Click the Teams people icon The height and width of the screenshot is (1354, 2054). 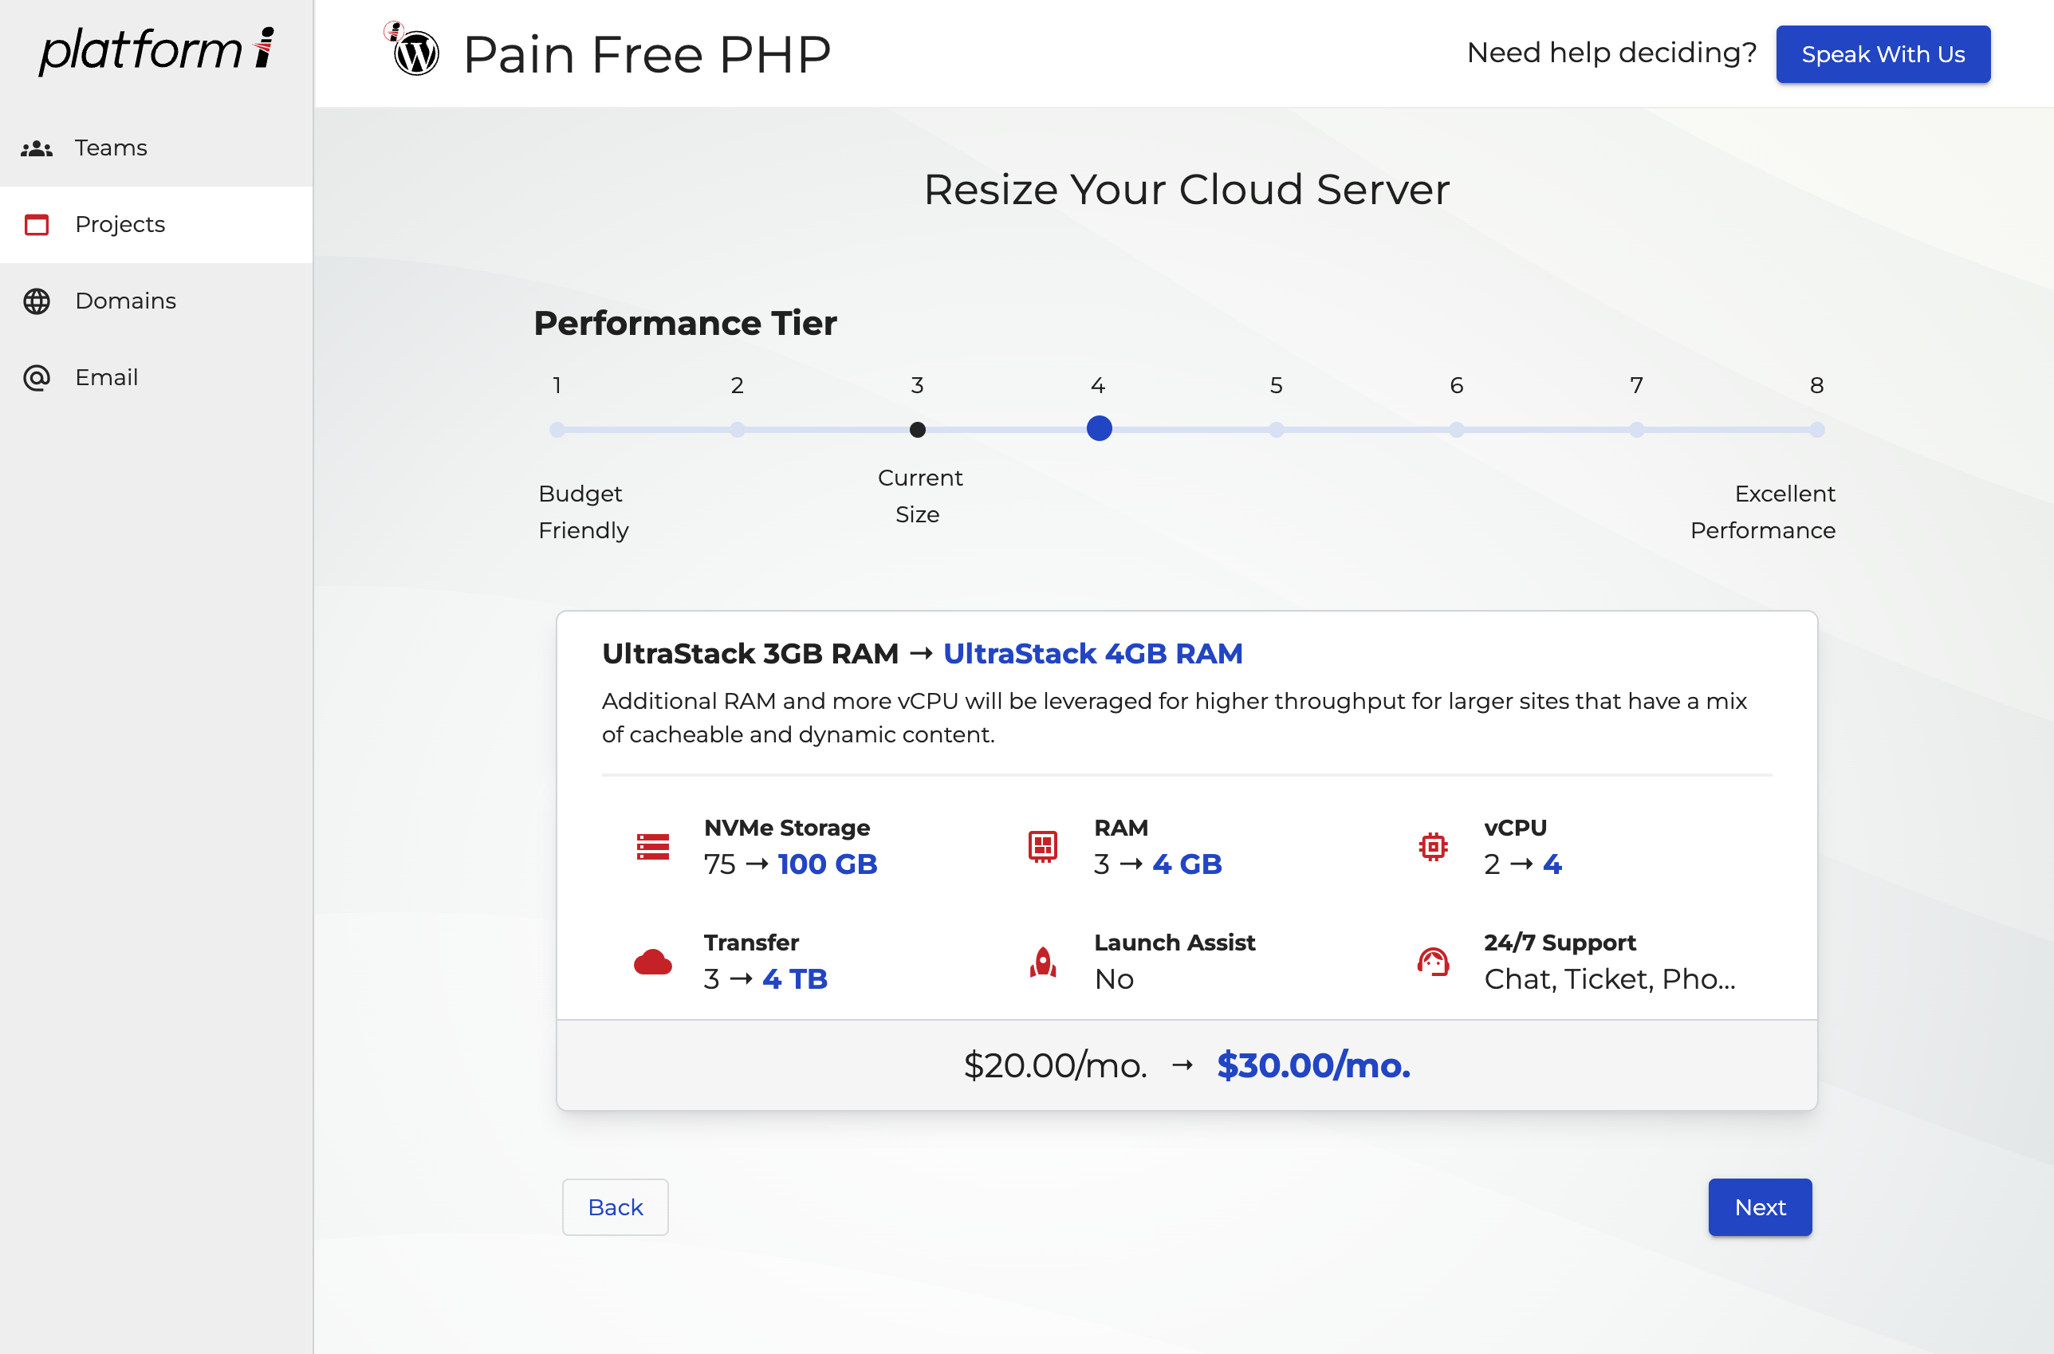click(36, 148)
